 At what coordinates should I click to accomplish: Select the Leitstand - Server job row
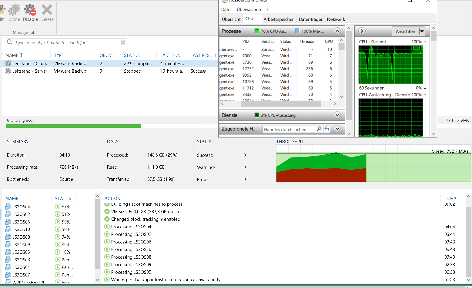pyautogui.click(x=30, y=71)
